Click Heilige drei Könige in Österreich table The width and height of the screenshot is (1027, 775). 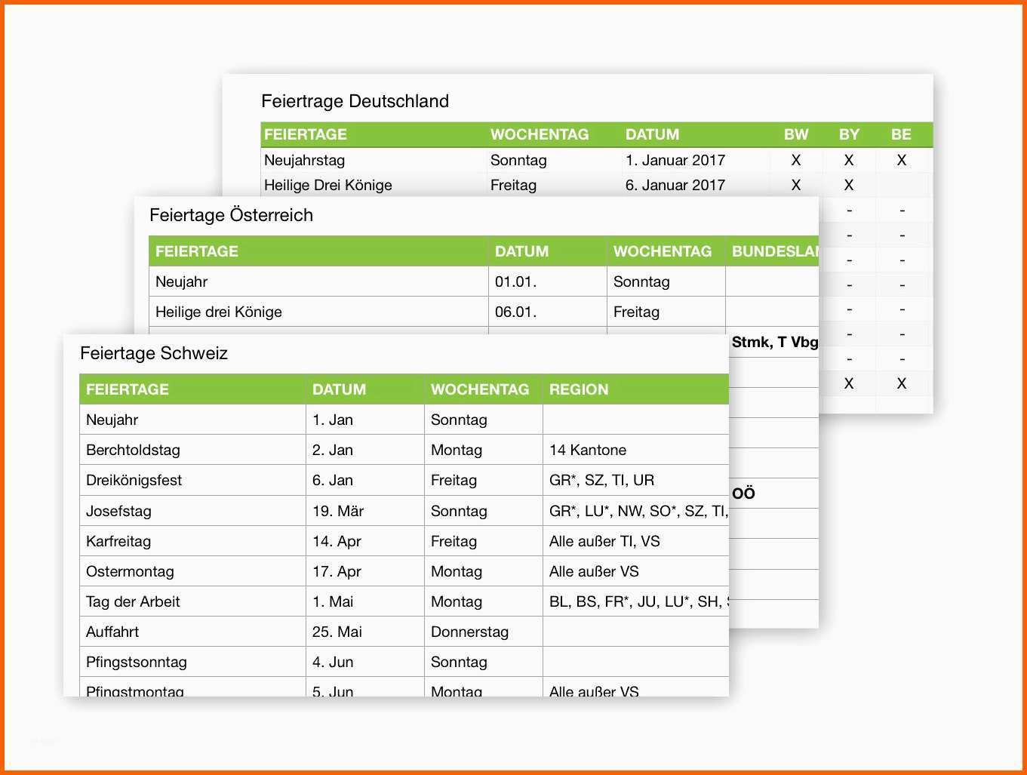[x=219, y=312]
